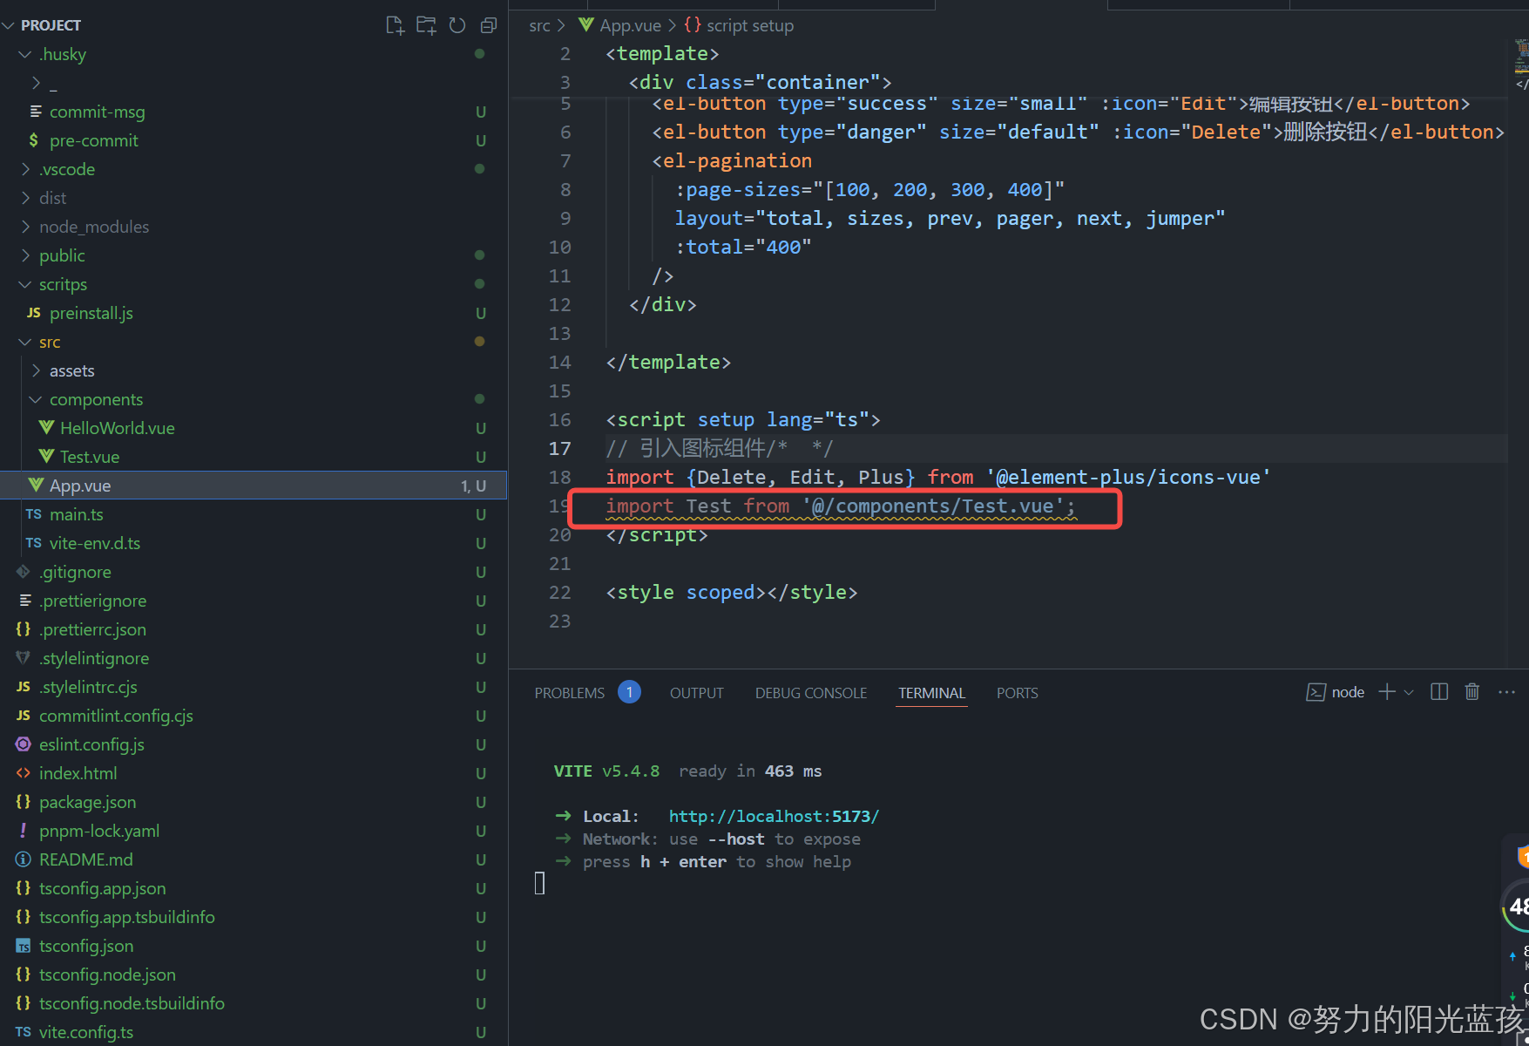Place cursor on the '@element-plus/icons-vue' import line

pos(938,477)
